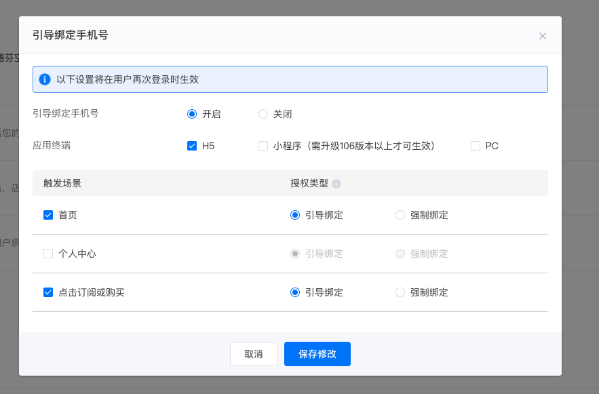Select 关闭 radio for 引导绑定手机号
Screen dimensions: 599x394
[x=263, y=114]
